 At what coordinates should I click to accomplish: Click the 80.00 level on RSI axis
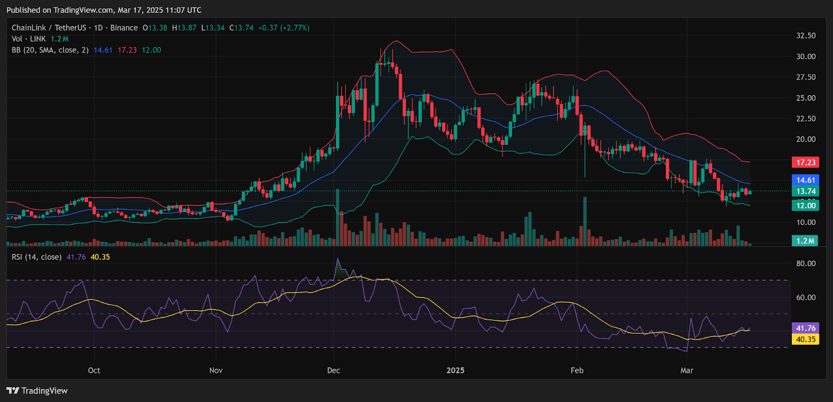click(805, 264)
